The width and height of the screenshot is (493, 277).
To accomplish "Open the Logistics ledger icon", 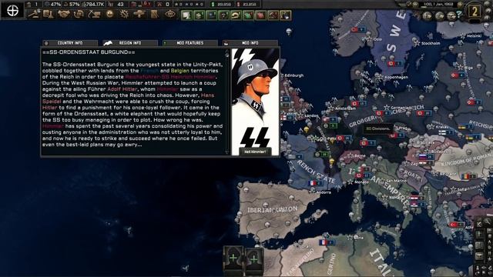I will (x=155, y=14).
